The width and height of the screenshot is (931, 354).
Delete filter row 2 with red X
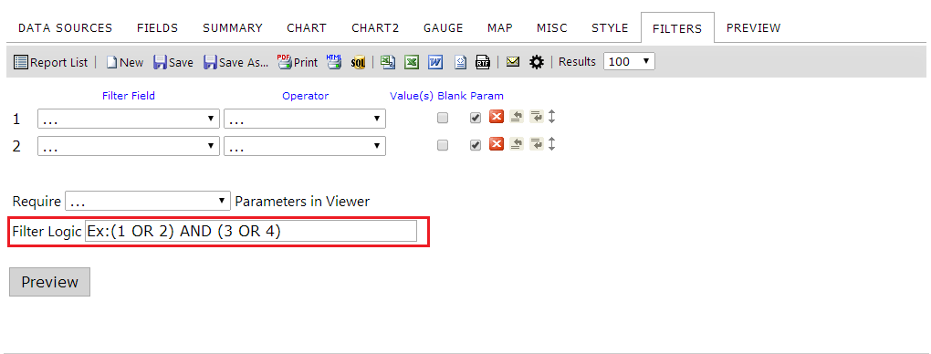(497, 144)
